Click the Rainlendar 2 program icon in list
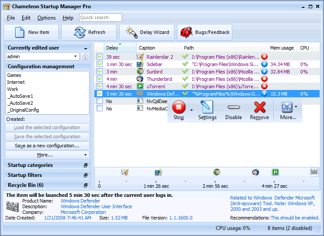The width and height of the screenshot is (324, 236). tap(140, 57)
